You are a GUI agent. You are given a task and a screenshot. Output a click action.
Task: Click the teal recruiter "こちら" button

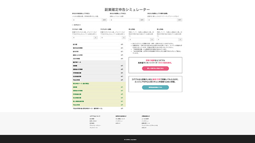coord(155,87)
